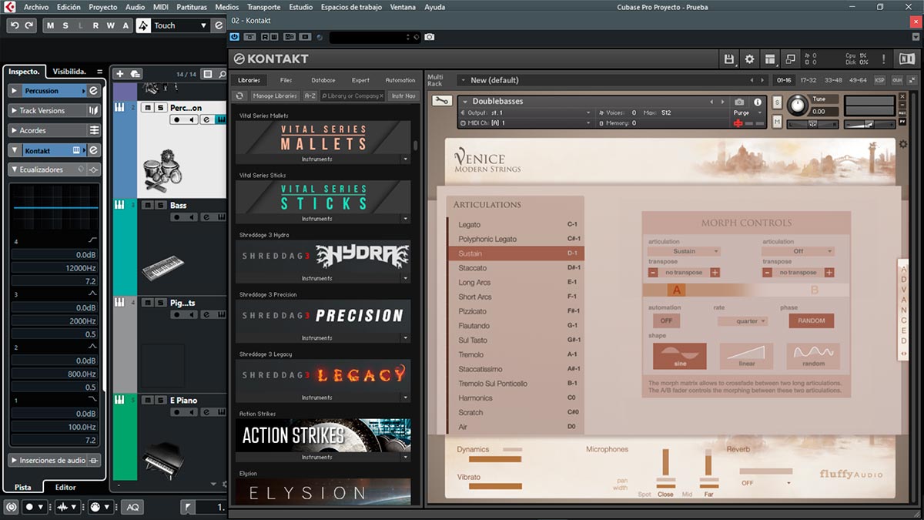The height and width of the screenshot is (520, 924).
Task: Solo the E Piano track
Action: [160, 400]
